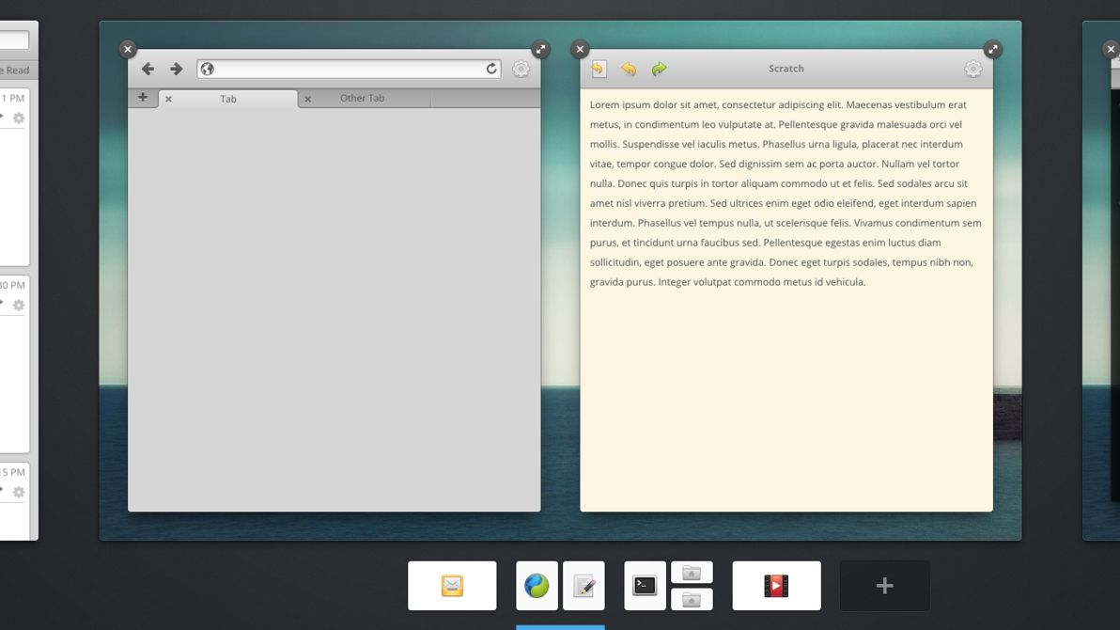
Task: Close the Other Tab
Action: click(x=308, y=100)
